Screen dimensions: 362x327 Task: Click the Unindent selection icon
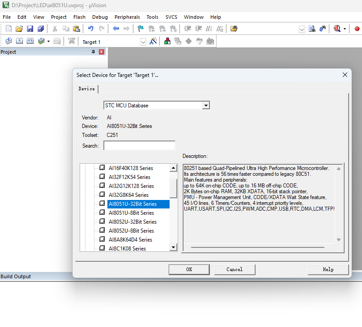point(198,29)
